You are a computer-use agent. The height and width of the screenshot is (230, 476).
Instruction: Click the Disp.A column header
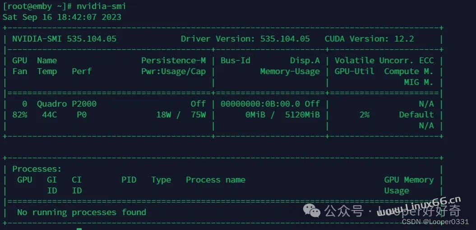(305, 61)
